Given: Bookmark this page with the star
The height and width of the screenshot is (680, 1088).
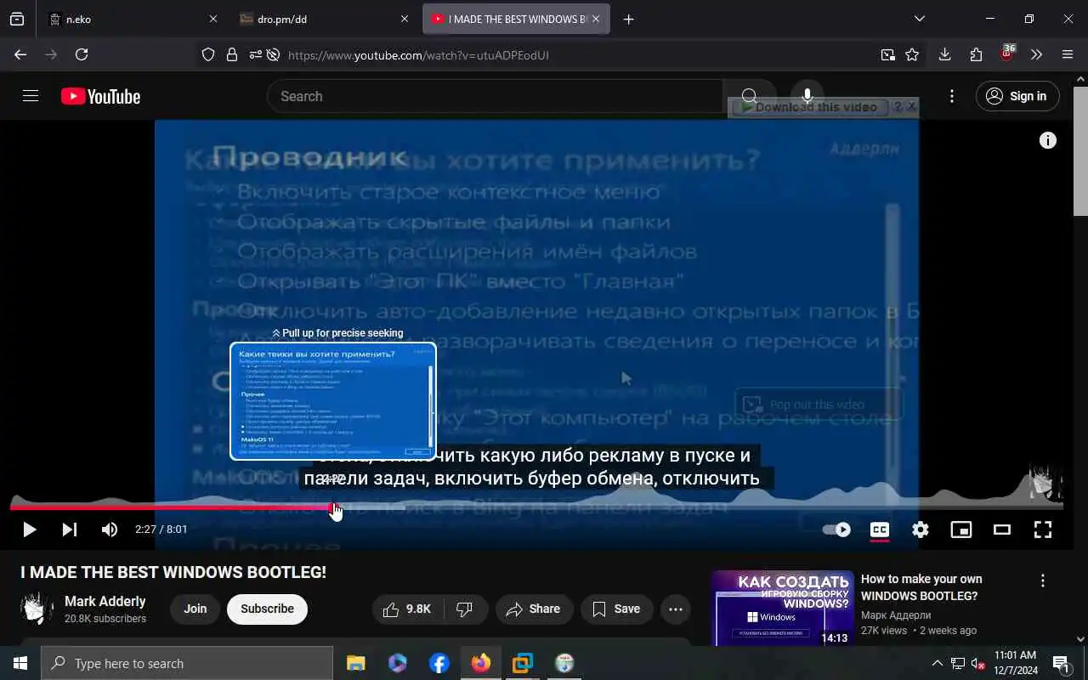Looking at the screenshot, I should click(912, 54).
